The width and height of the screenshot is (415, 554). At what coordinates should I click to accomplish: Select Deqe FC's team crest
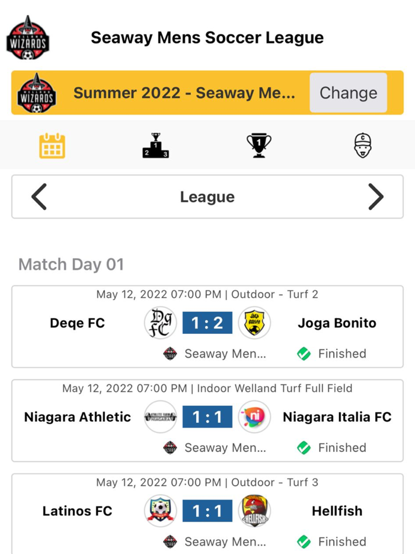tap(160, 323)
